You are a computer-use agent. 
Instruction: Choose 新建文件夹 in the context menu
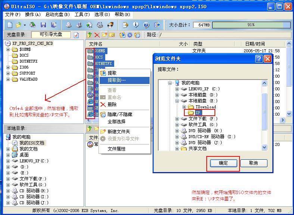click(x=125, y=132)
